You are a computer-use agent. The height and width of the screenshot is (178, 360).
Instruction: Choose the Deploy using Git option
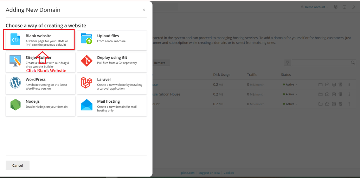112,62
